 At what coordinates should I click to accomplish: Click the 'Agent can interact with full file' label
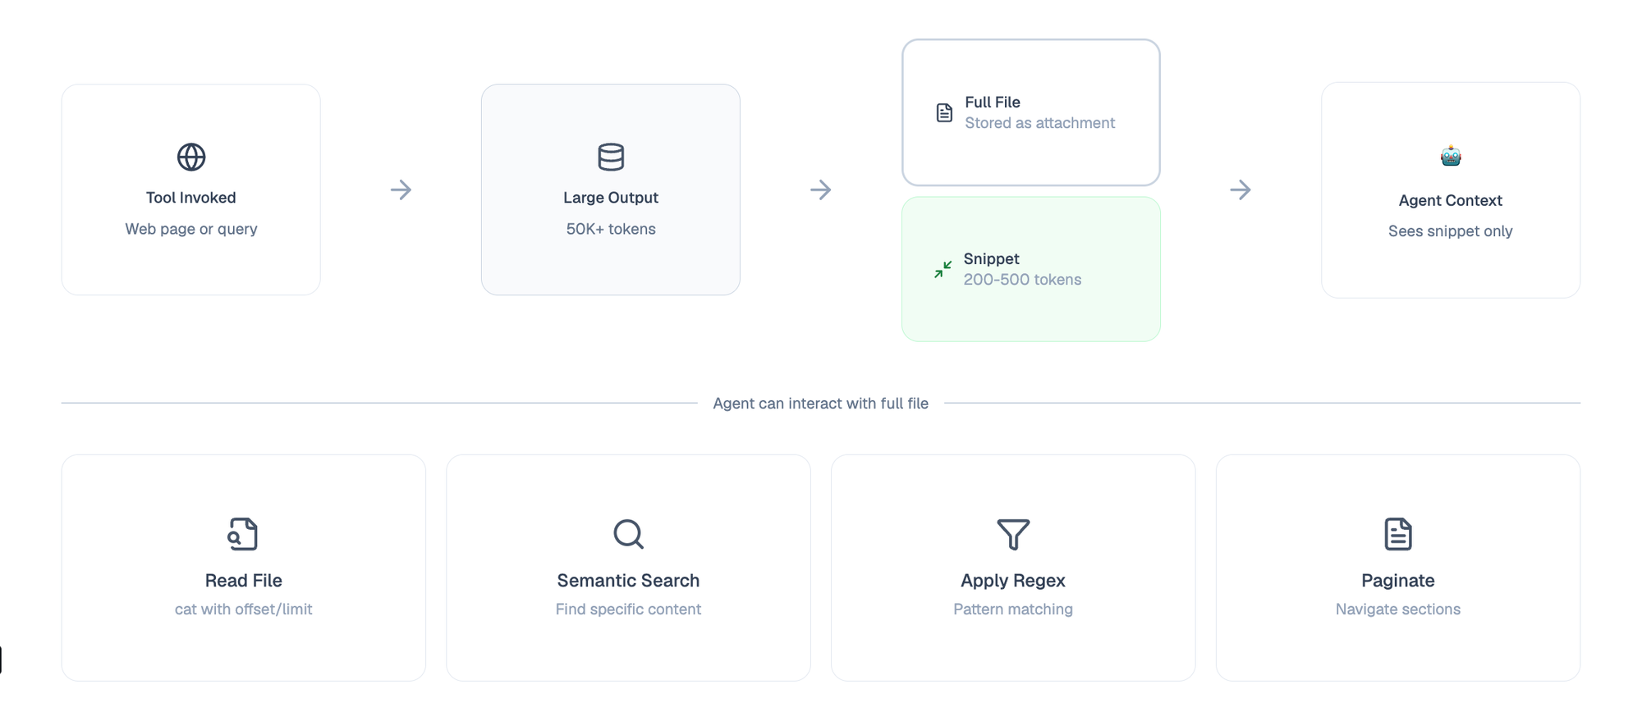(820, 404)
